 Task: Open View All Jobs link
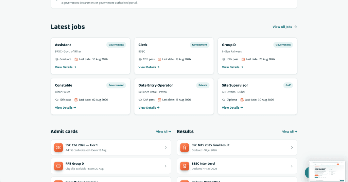pos(284,27)
